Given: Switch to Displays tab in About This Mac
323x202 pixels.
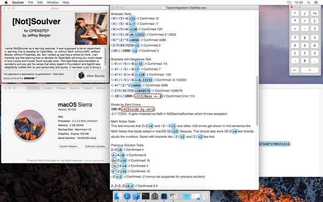Looking at the screenshot, I should 48,88.
